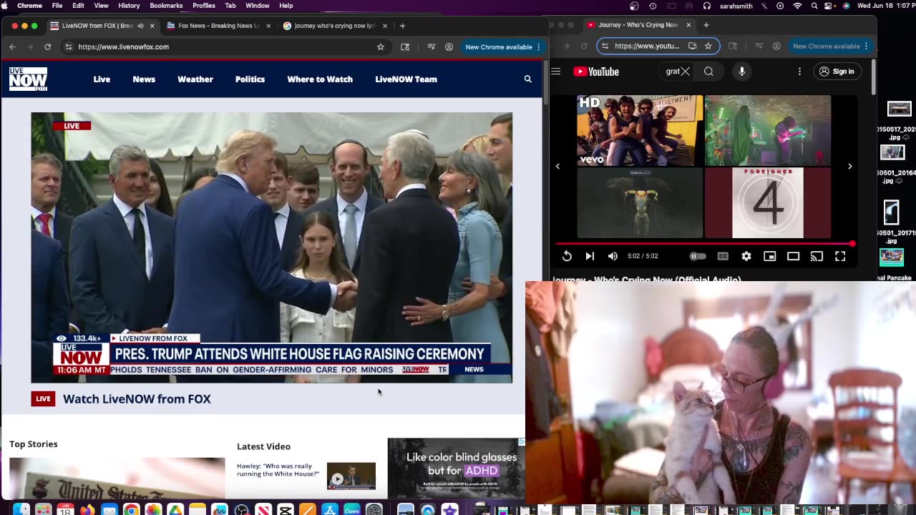Bookmark the YouTube page star

(708, 46)
